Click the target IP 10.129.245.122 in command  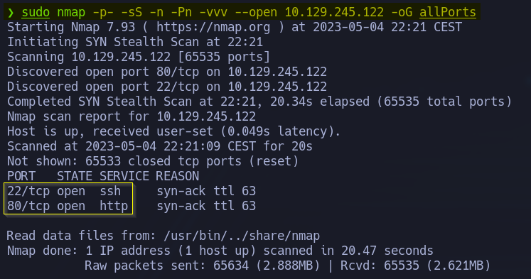pyautogui.click(x=334, y=12)
